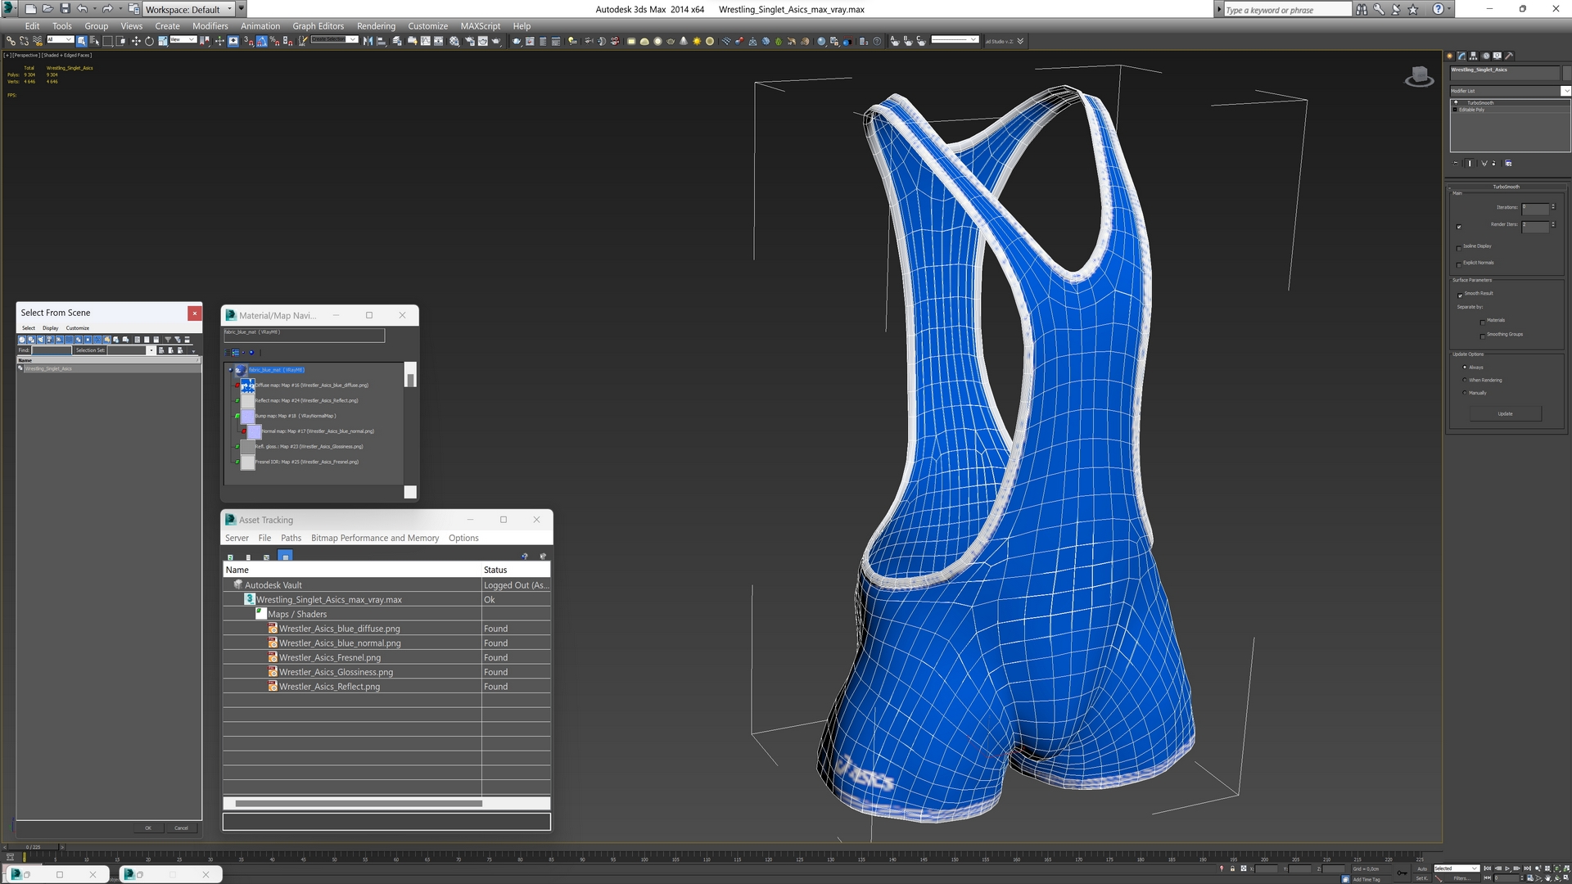Undo the last action with arrow icon
The height and width of the screenshot is (884, 1572).
(82, 9)
